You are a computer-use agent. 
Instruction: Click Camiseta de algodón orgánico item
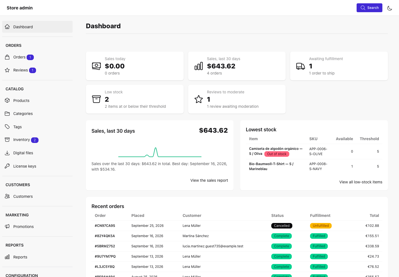276,151
